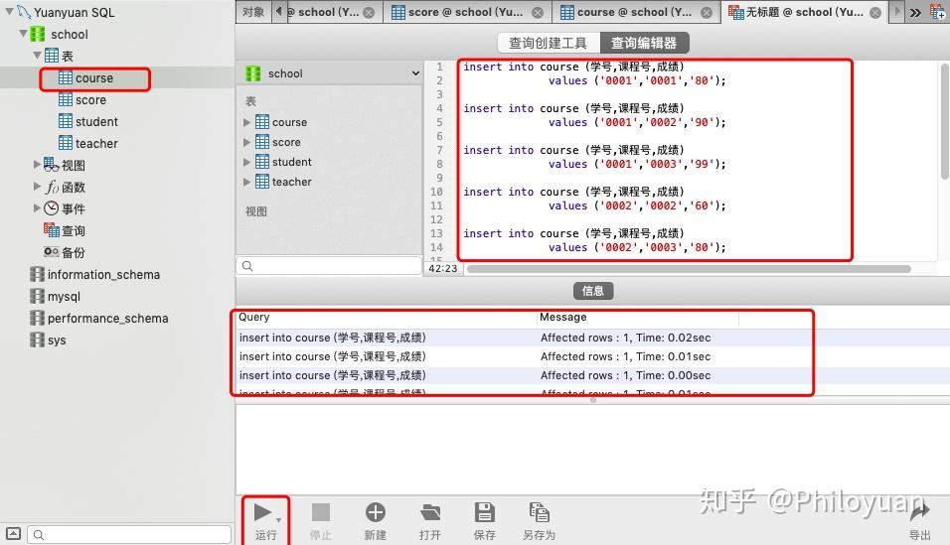The height and width of the screenshot is (545, 950).
Task: Select the performance_schema database
Action: [99, 318]
